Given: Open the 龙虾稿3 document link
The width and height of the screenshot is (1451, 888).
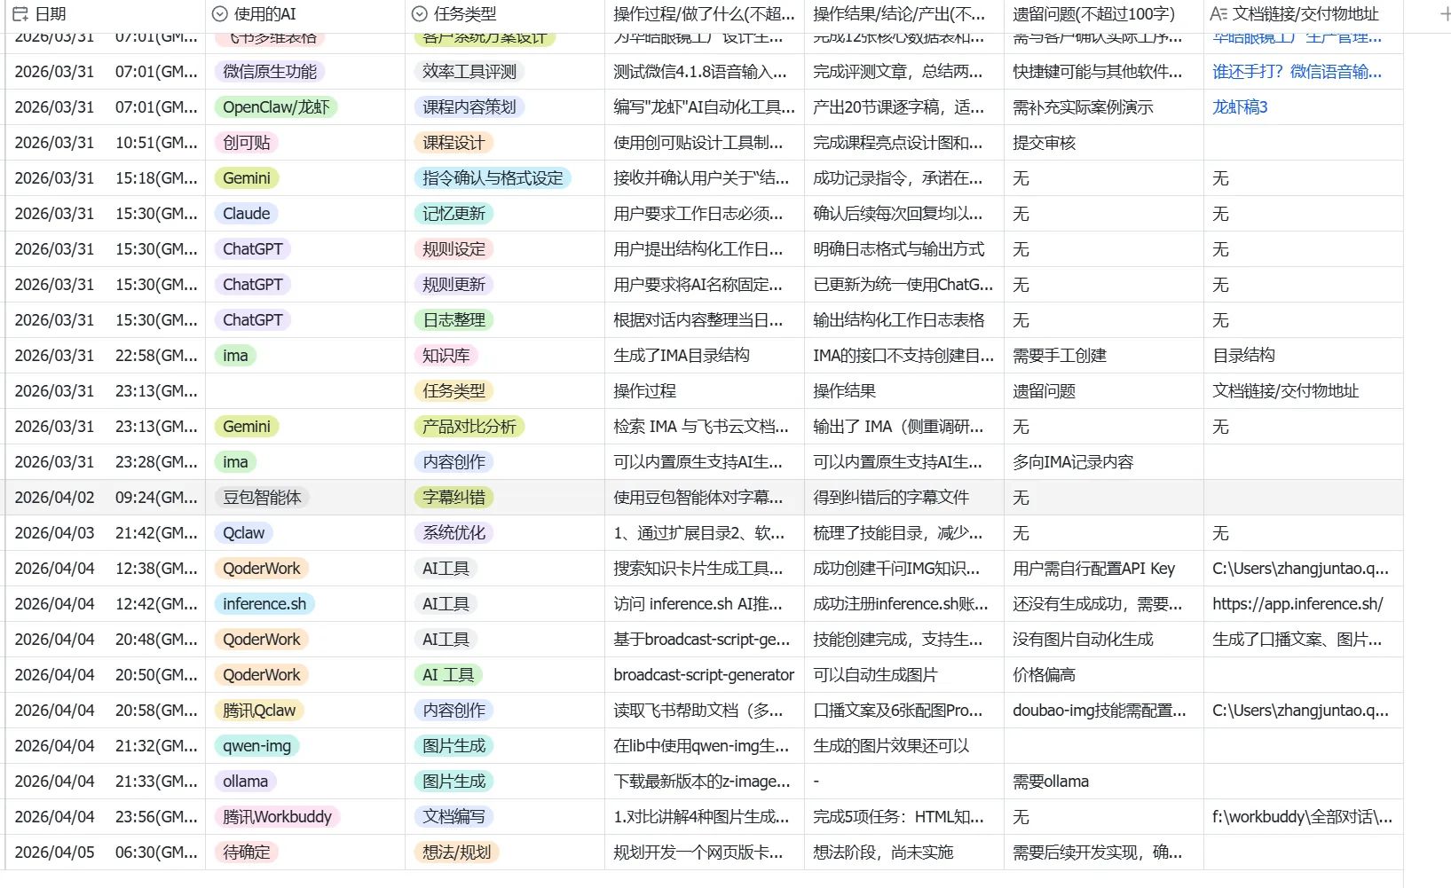Looking at the screenshot, I should point(1240,107).
